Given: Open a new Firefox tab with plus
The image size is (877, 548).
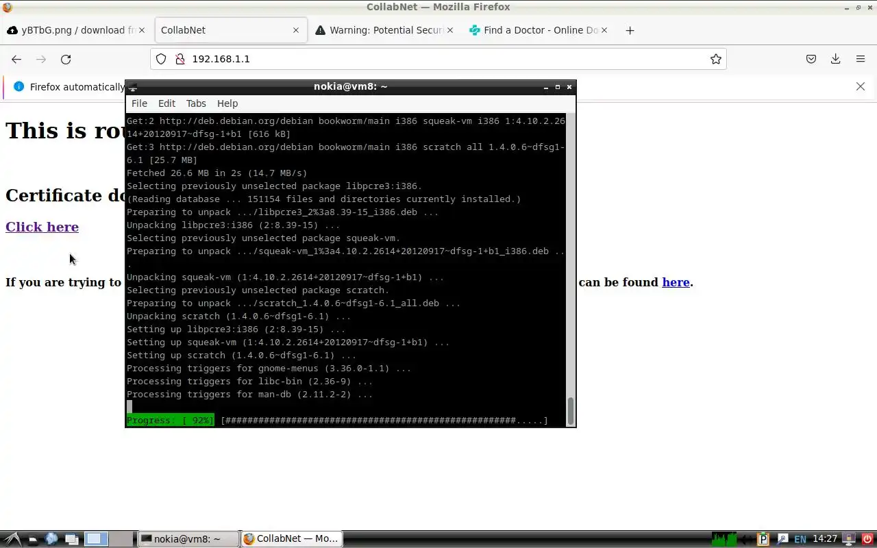Looking at the screenshot, I should coord(630,30).
